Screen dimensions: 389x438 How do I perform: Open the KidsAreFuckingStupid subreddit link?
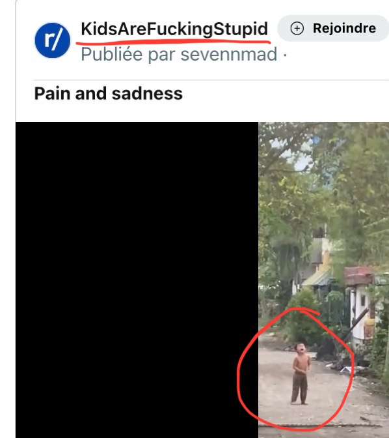click(174, 29)
